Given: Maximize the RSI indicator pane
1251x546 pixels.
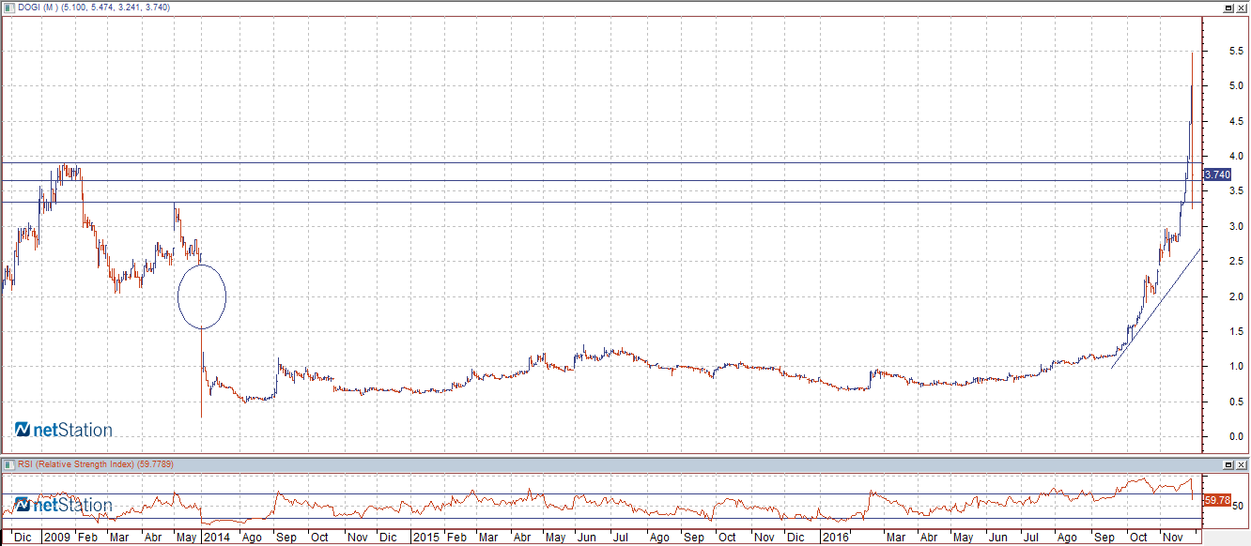Looking at the screenshot, I should [1228, 464].
